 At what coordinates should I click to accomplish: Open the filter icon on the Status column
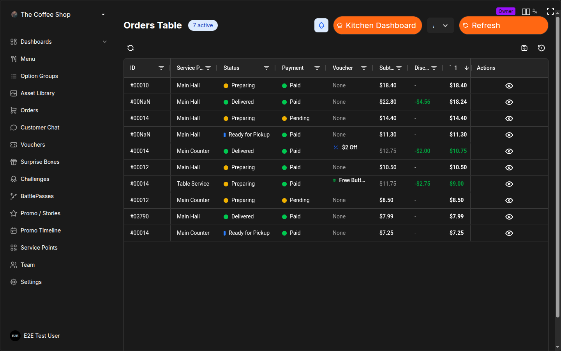pyautogui.click(x=266, y=68)
